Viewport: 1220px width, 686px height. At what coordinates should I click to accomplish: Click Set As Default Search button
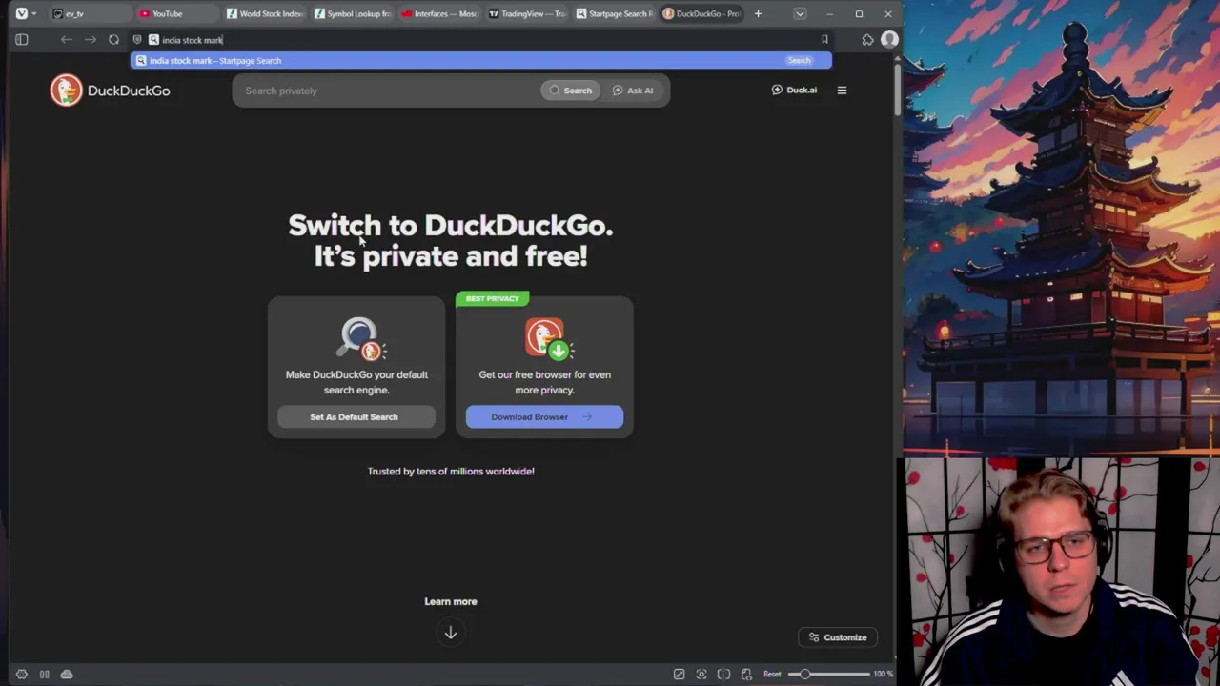[356, 417]
